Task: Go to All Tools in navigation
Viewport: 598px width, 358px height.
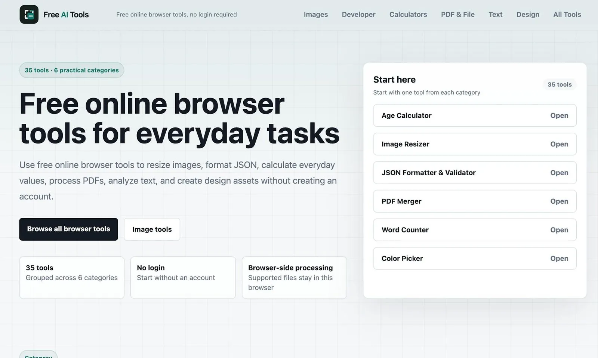Action: click(567, 15)
